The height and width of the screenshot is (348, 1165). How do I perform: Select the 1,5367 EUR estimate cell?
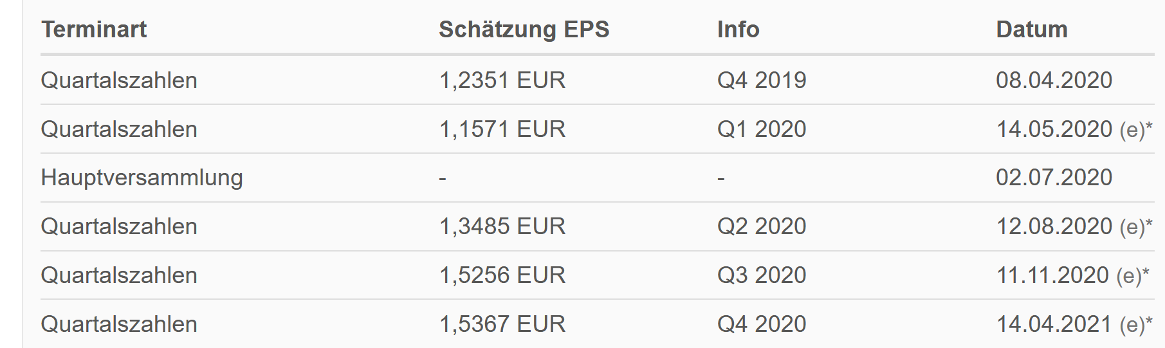coord(502,324)
